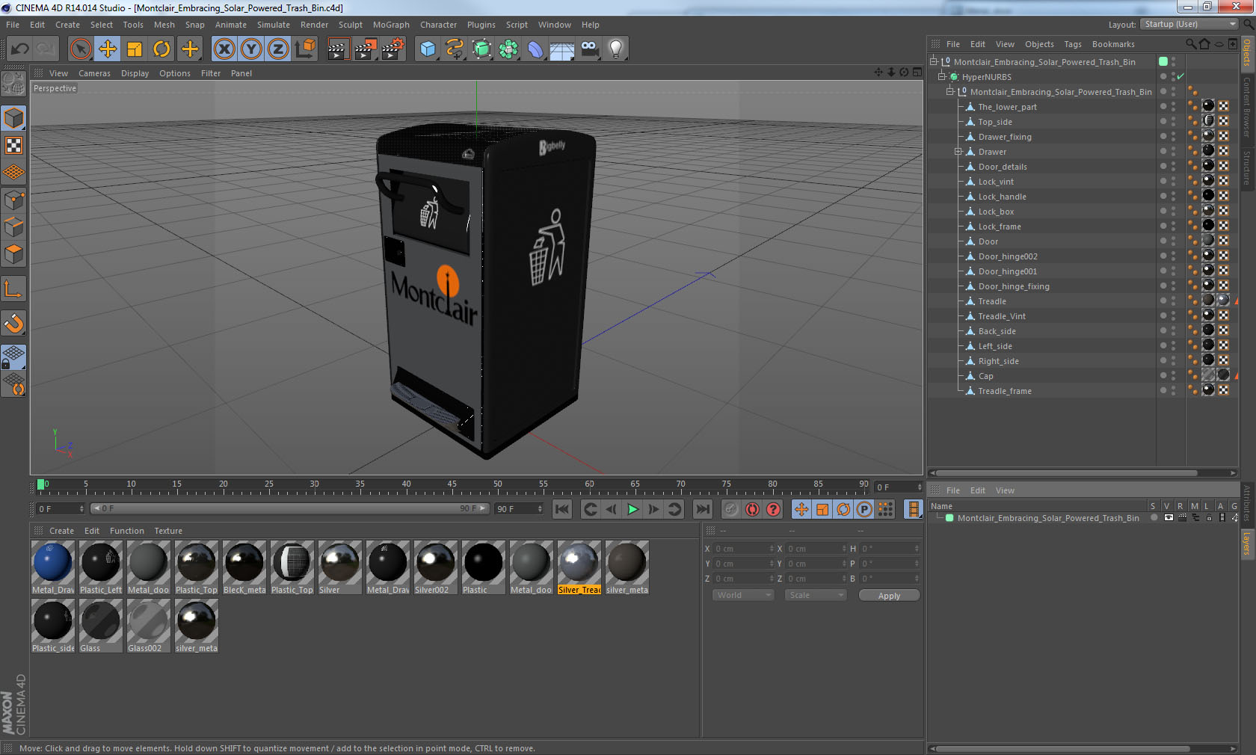Viewport: 1256px width, 755px height.
Task: Click the Undo arrow icon
Action: pos(19,49)
